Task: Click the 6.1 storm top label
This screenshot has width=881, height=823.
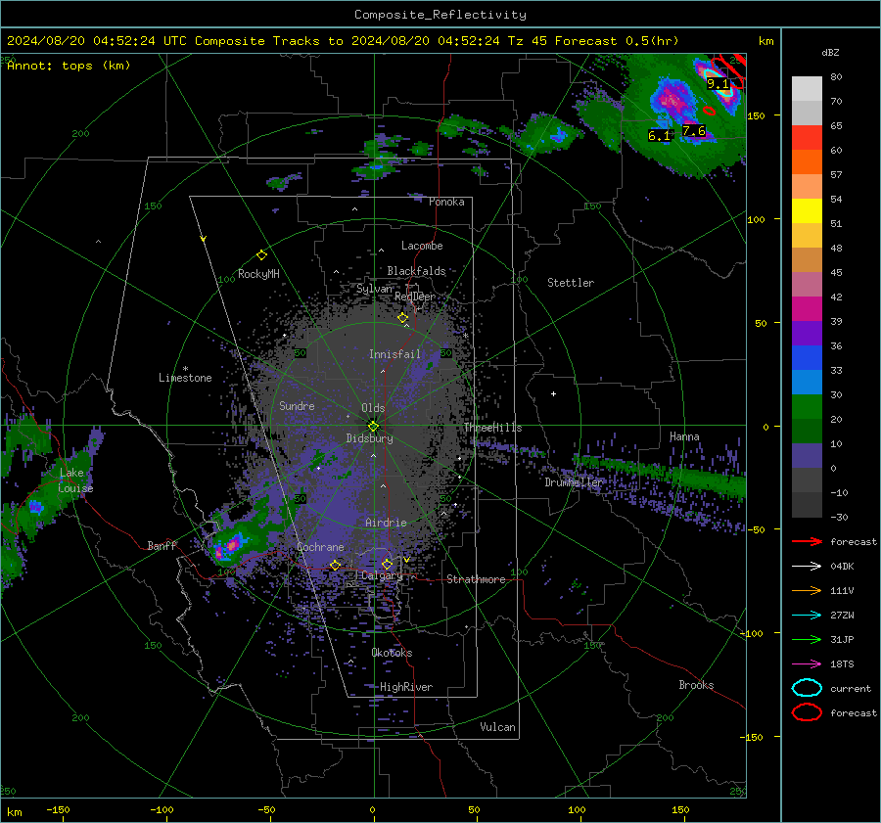Action: (659, 135)
